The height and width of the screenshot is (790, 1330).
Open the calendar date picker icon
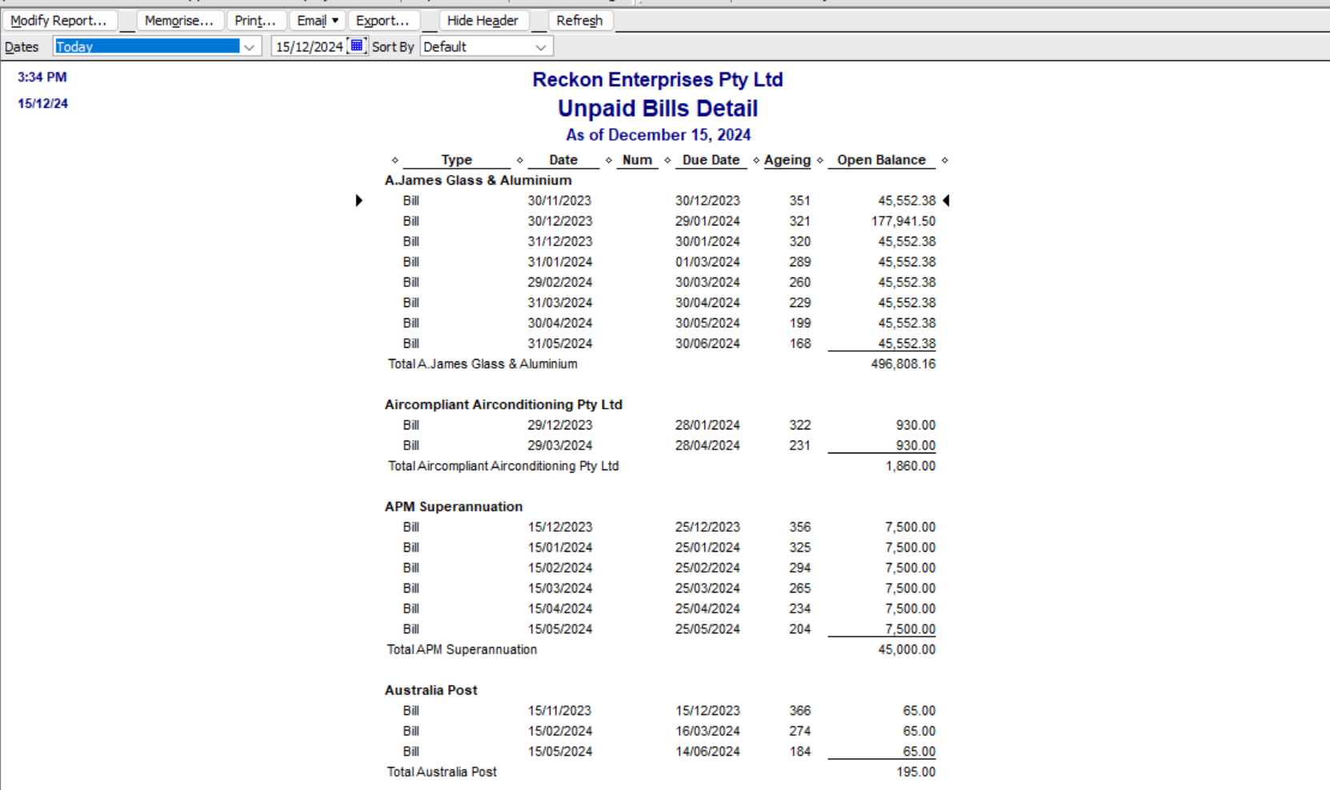(x=357, y=46)
